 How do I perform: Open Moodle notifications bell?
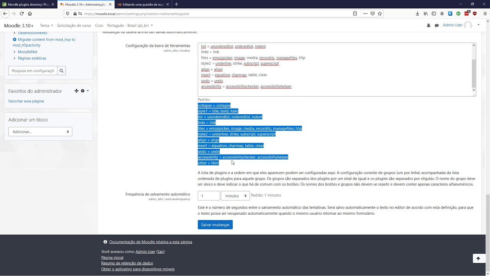pyautogui.click(x=428, y=25)
